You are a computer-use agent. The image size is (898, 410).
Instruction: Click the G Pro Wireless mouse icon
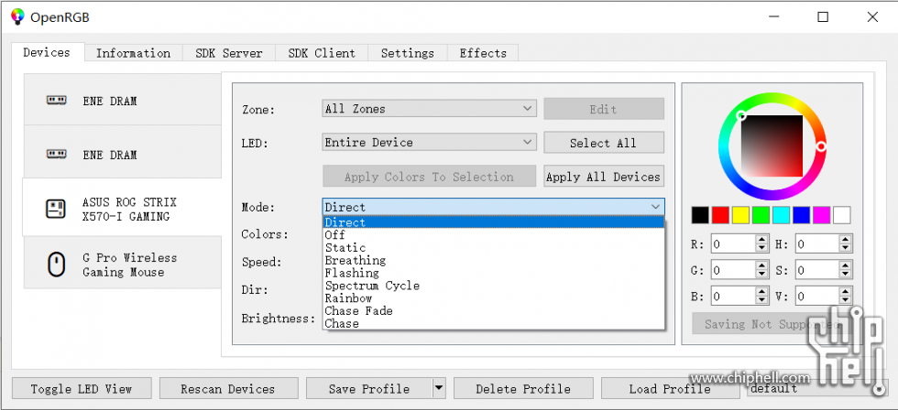coord(56,264)
